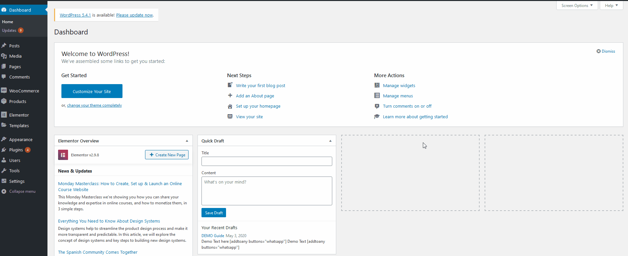The image size is (628, 256).
Task: Open The Spanish Community Comes Together link
Action: pos(98,252)
